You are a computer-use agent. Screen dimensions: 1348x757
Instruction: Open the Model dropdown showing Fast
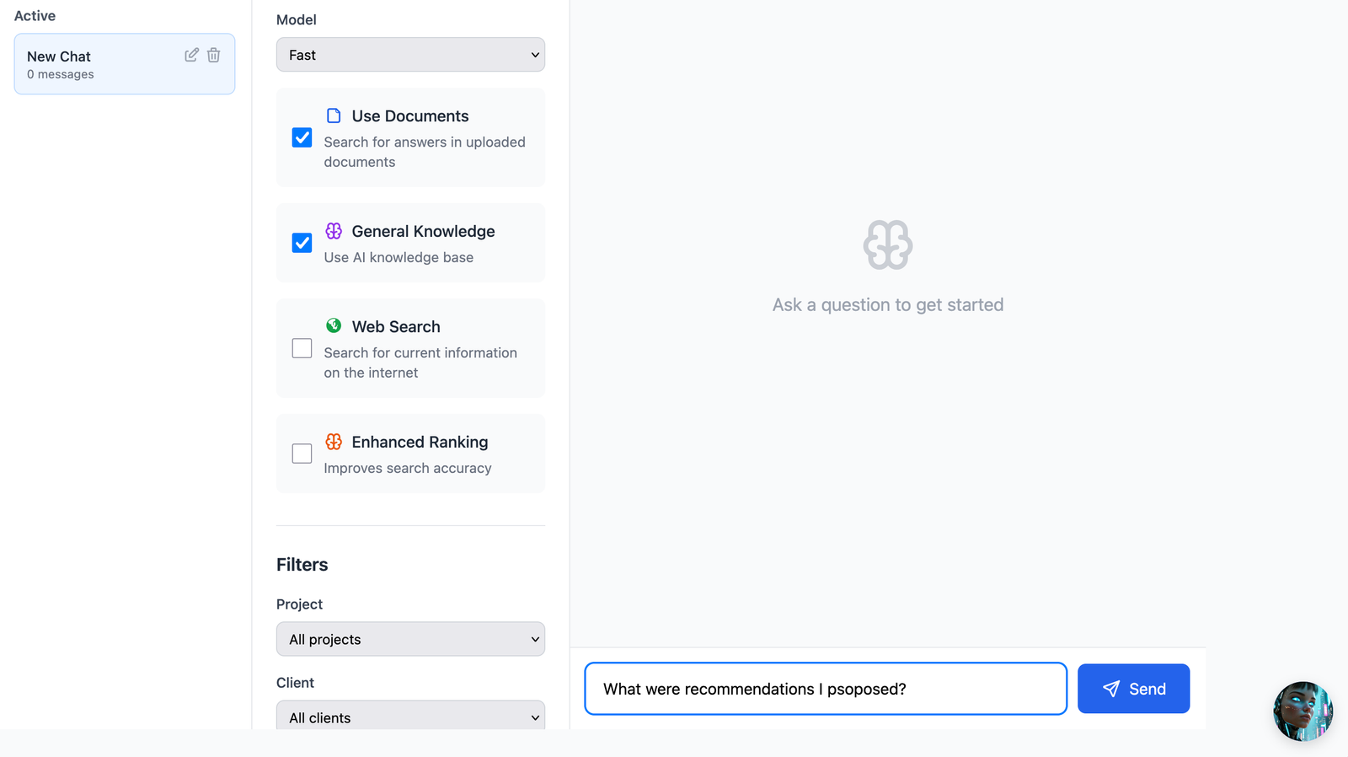(410, 55)
